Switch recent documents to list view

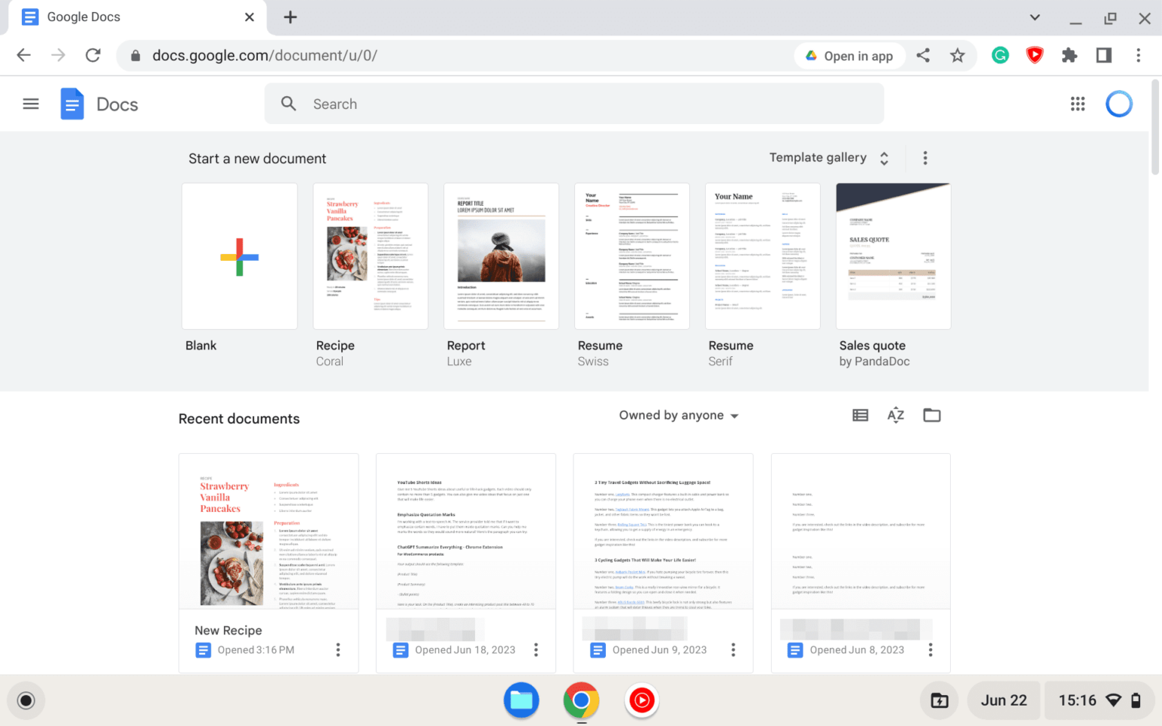859,414
